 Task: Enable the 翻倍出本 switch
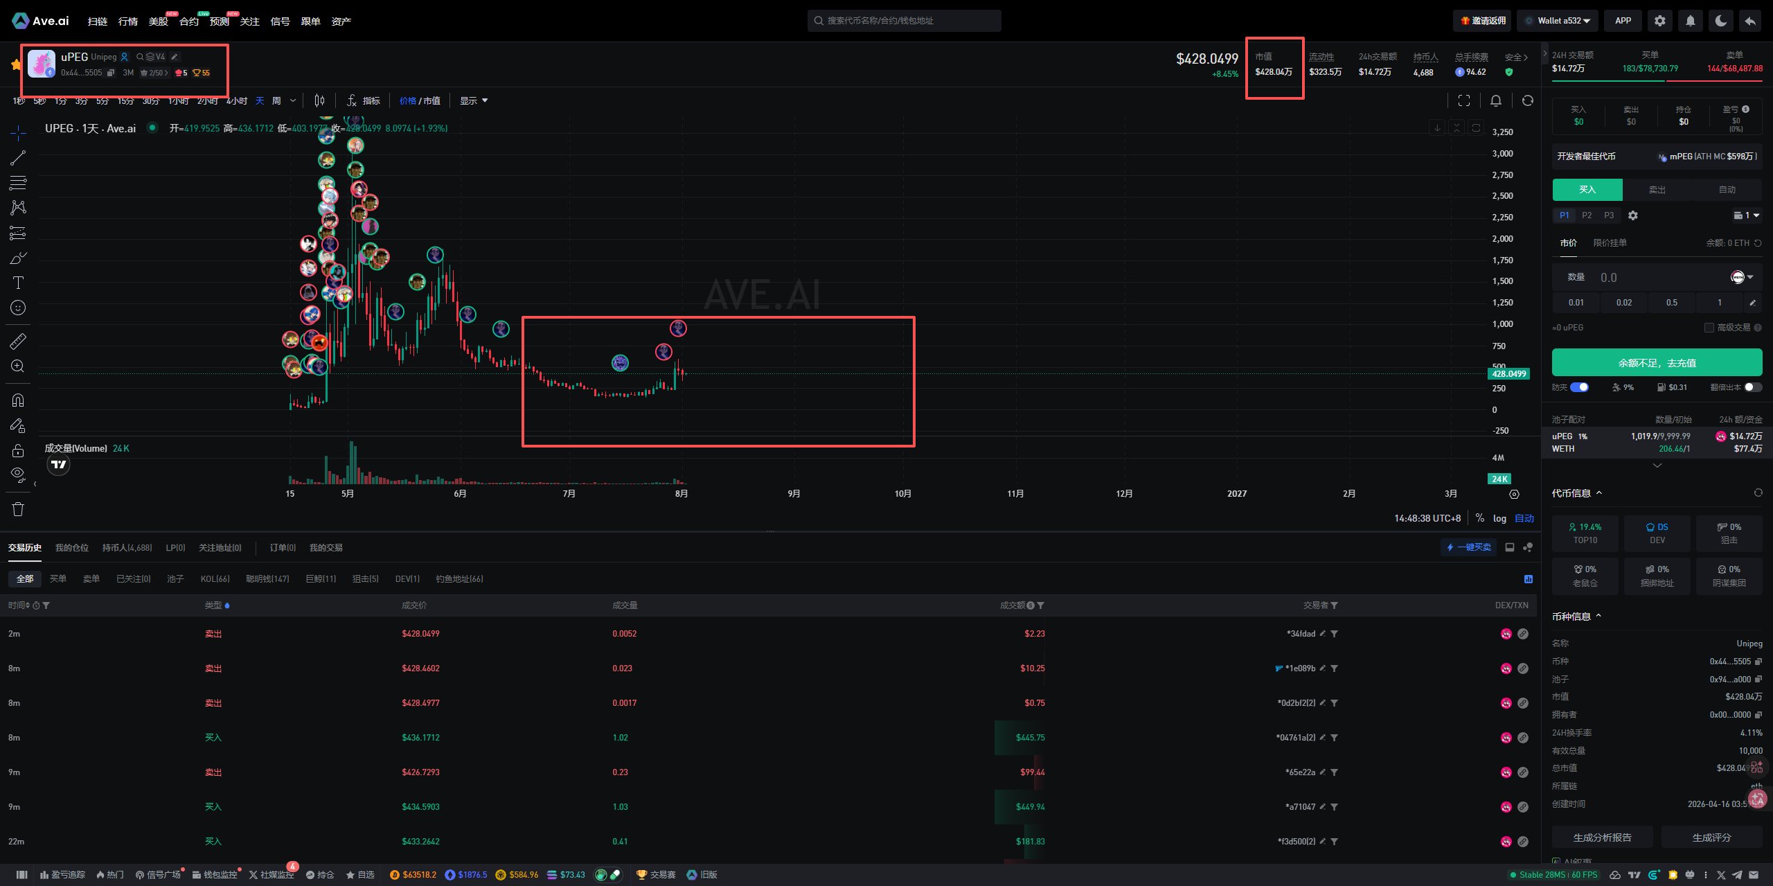[x=1753, y=387]
